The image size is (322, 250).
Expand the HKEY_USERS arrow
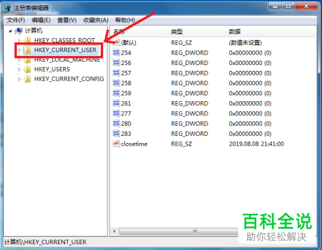tap(19, 70)
